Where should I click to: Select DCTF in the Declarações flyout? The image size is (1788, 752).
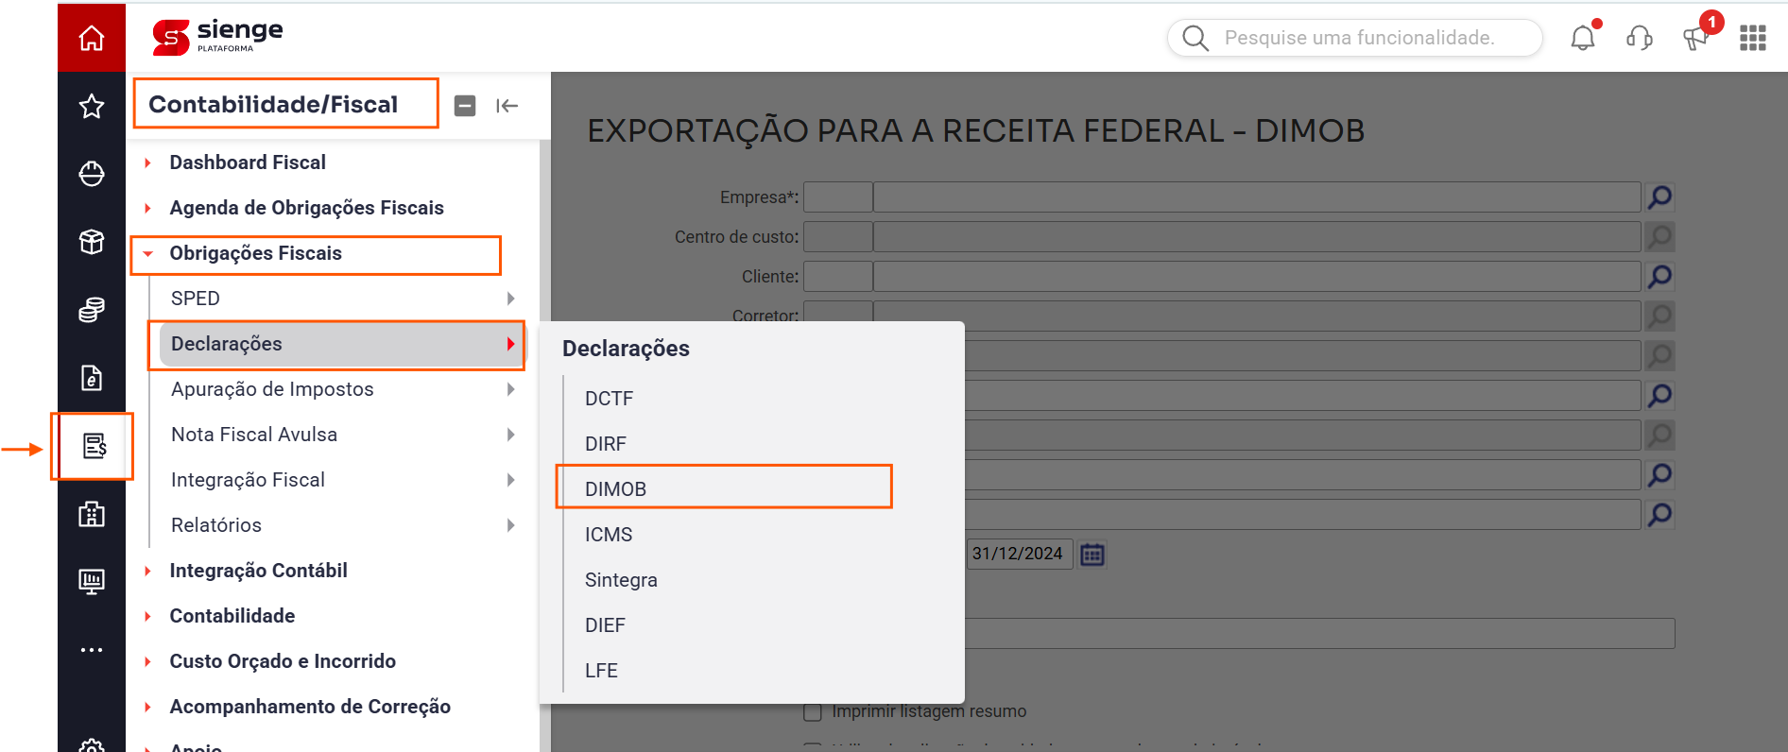coord(609,399)
